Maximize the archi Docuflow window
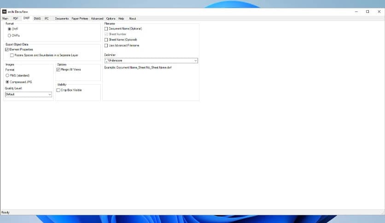The width and height of the screenshot is (385, 223). [x=367, y=12]
